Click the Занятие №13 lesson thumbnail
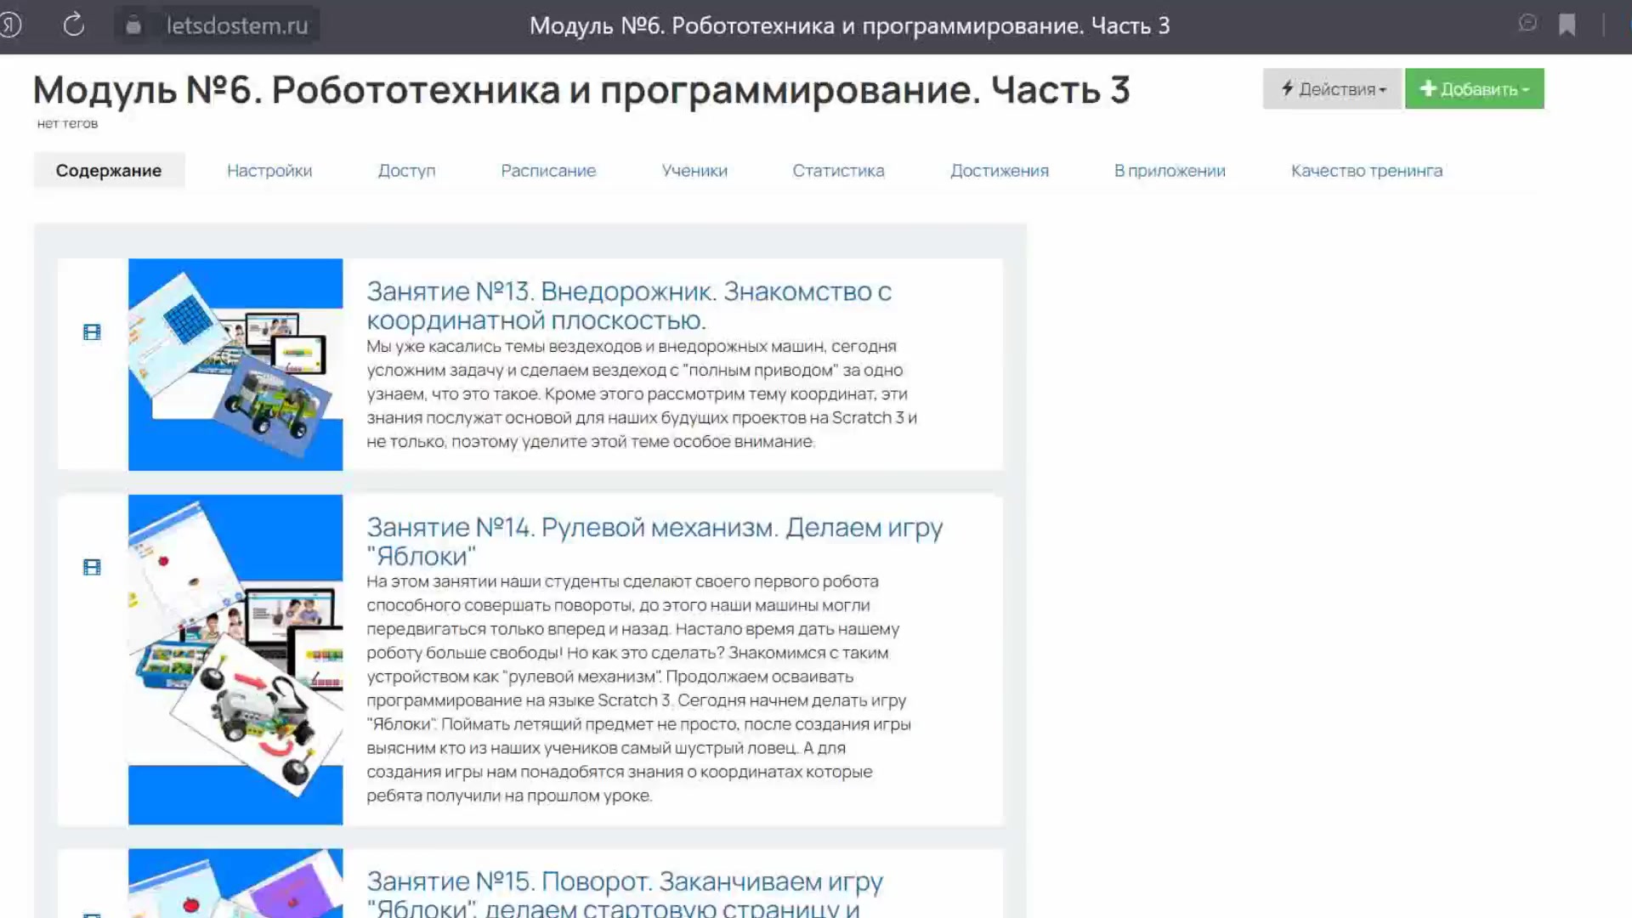The image size is (1632, 918). point(235,364)
